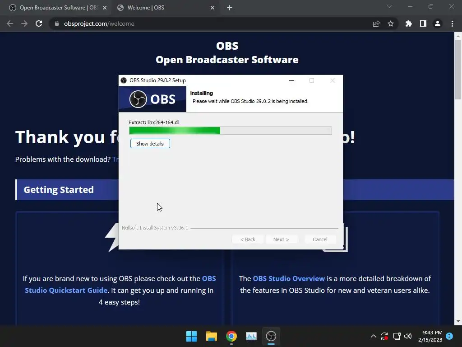Switch to the Welcome | OBS tab
Image resolution: width=462 pixels, height=347 pixels.
pyautogui.click(x=164, y=8)
